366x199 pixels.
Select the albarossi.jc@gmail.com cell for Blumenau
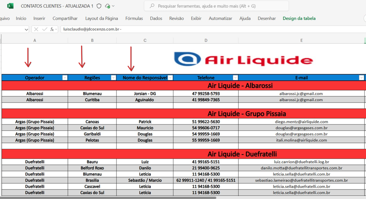301,94
